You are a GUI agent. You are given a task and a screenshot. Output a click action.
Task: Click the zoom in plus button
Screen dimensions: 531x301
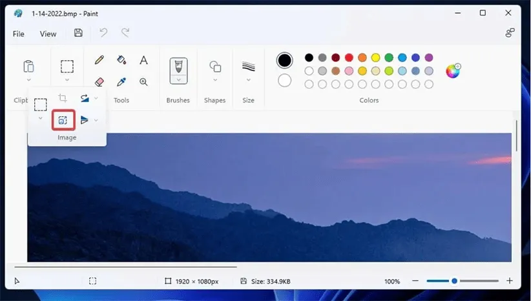point(510,281)
